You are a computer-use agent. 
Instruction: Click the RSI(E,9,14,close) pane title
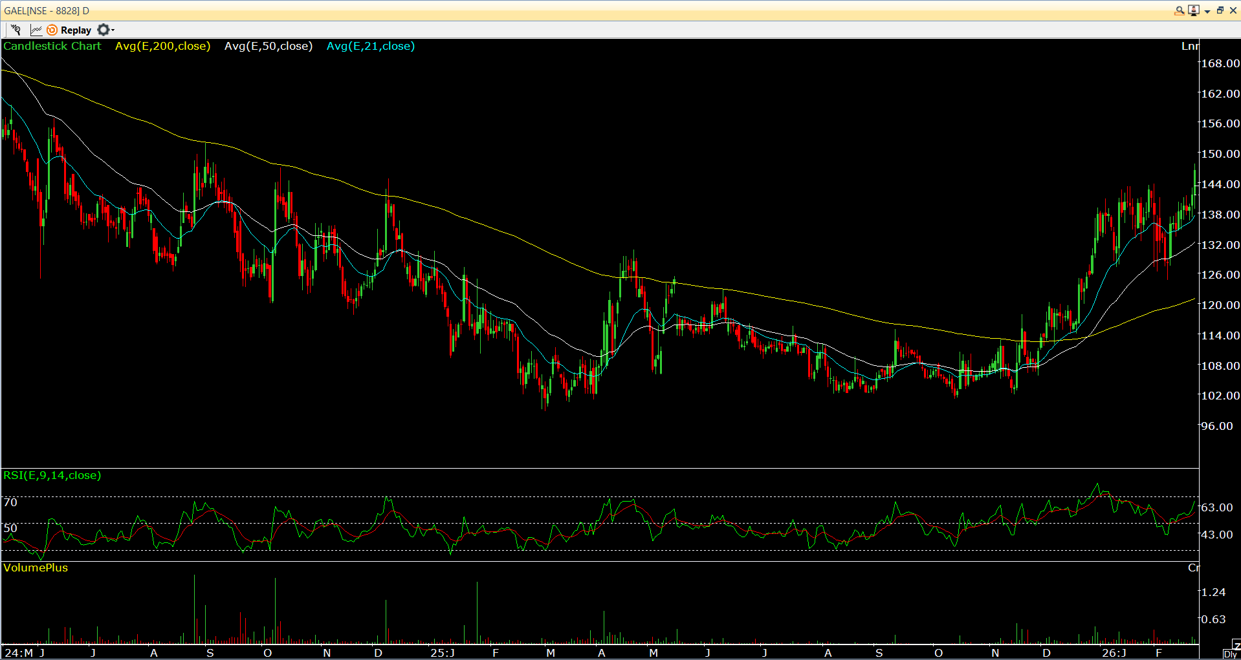[x=52, y=475]
